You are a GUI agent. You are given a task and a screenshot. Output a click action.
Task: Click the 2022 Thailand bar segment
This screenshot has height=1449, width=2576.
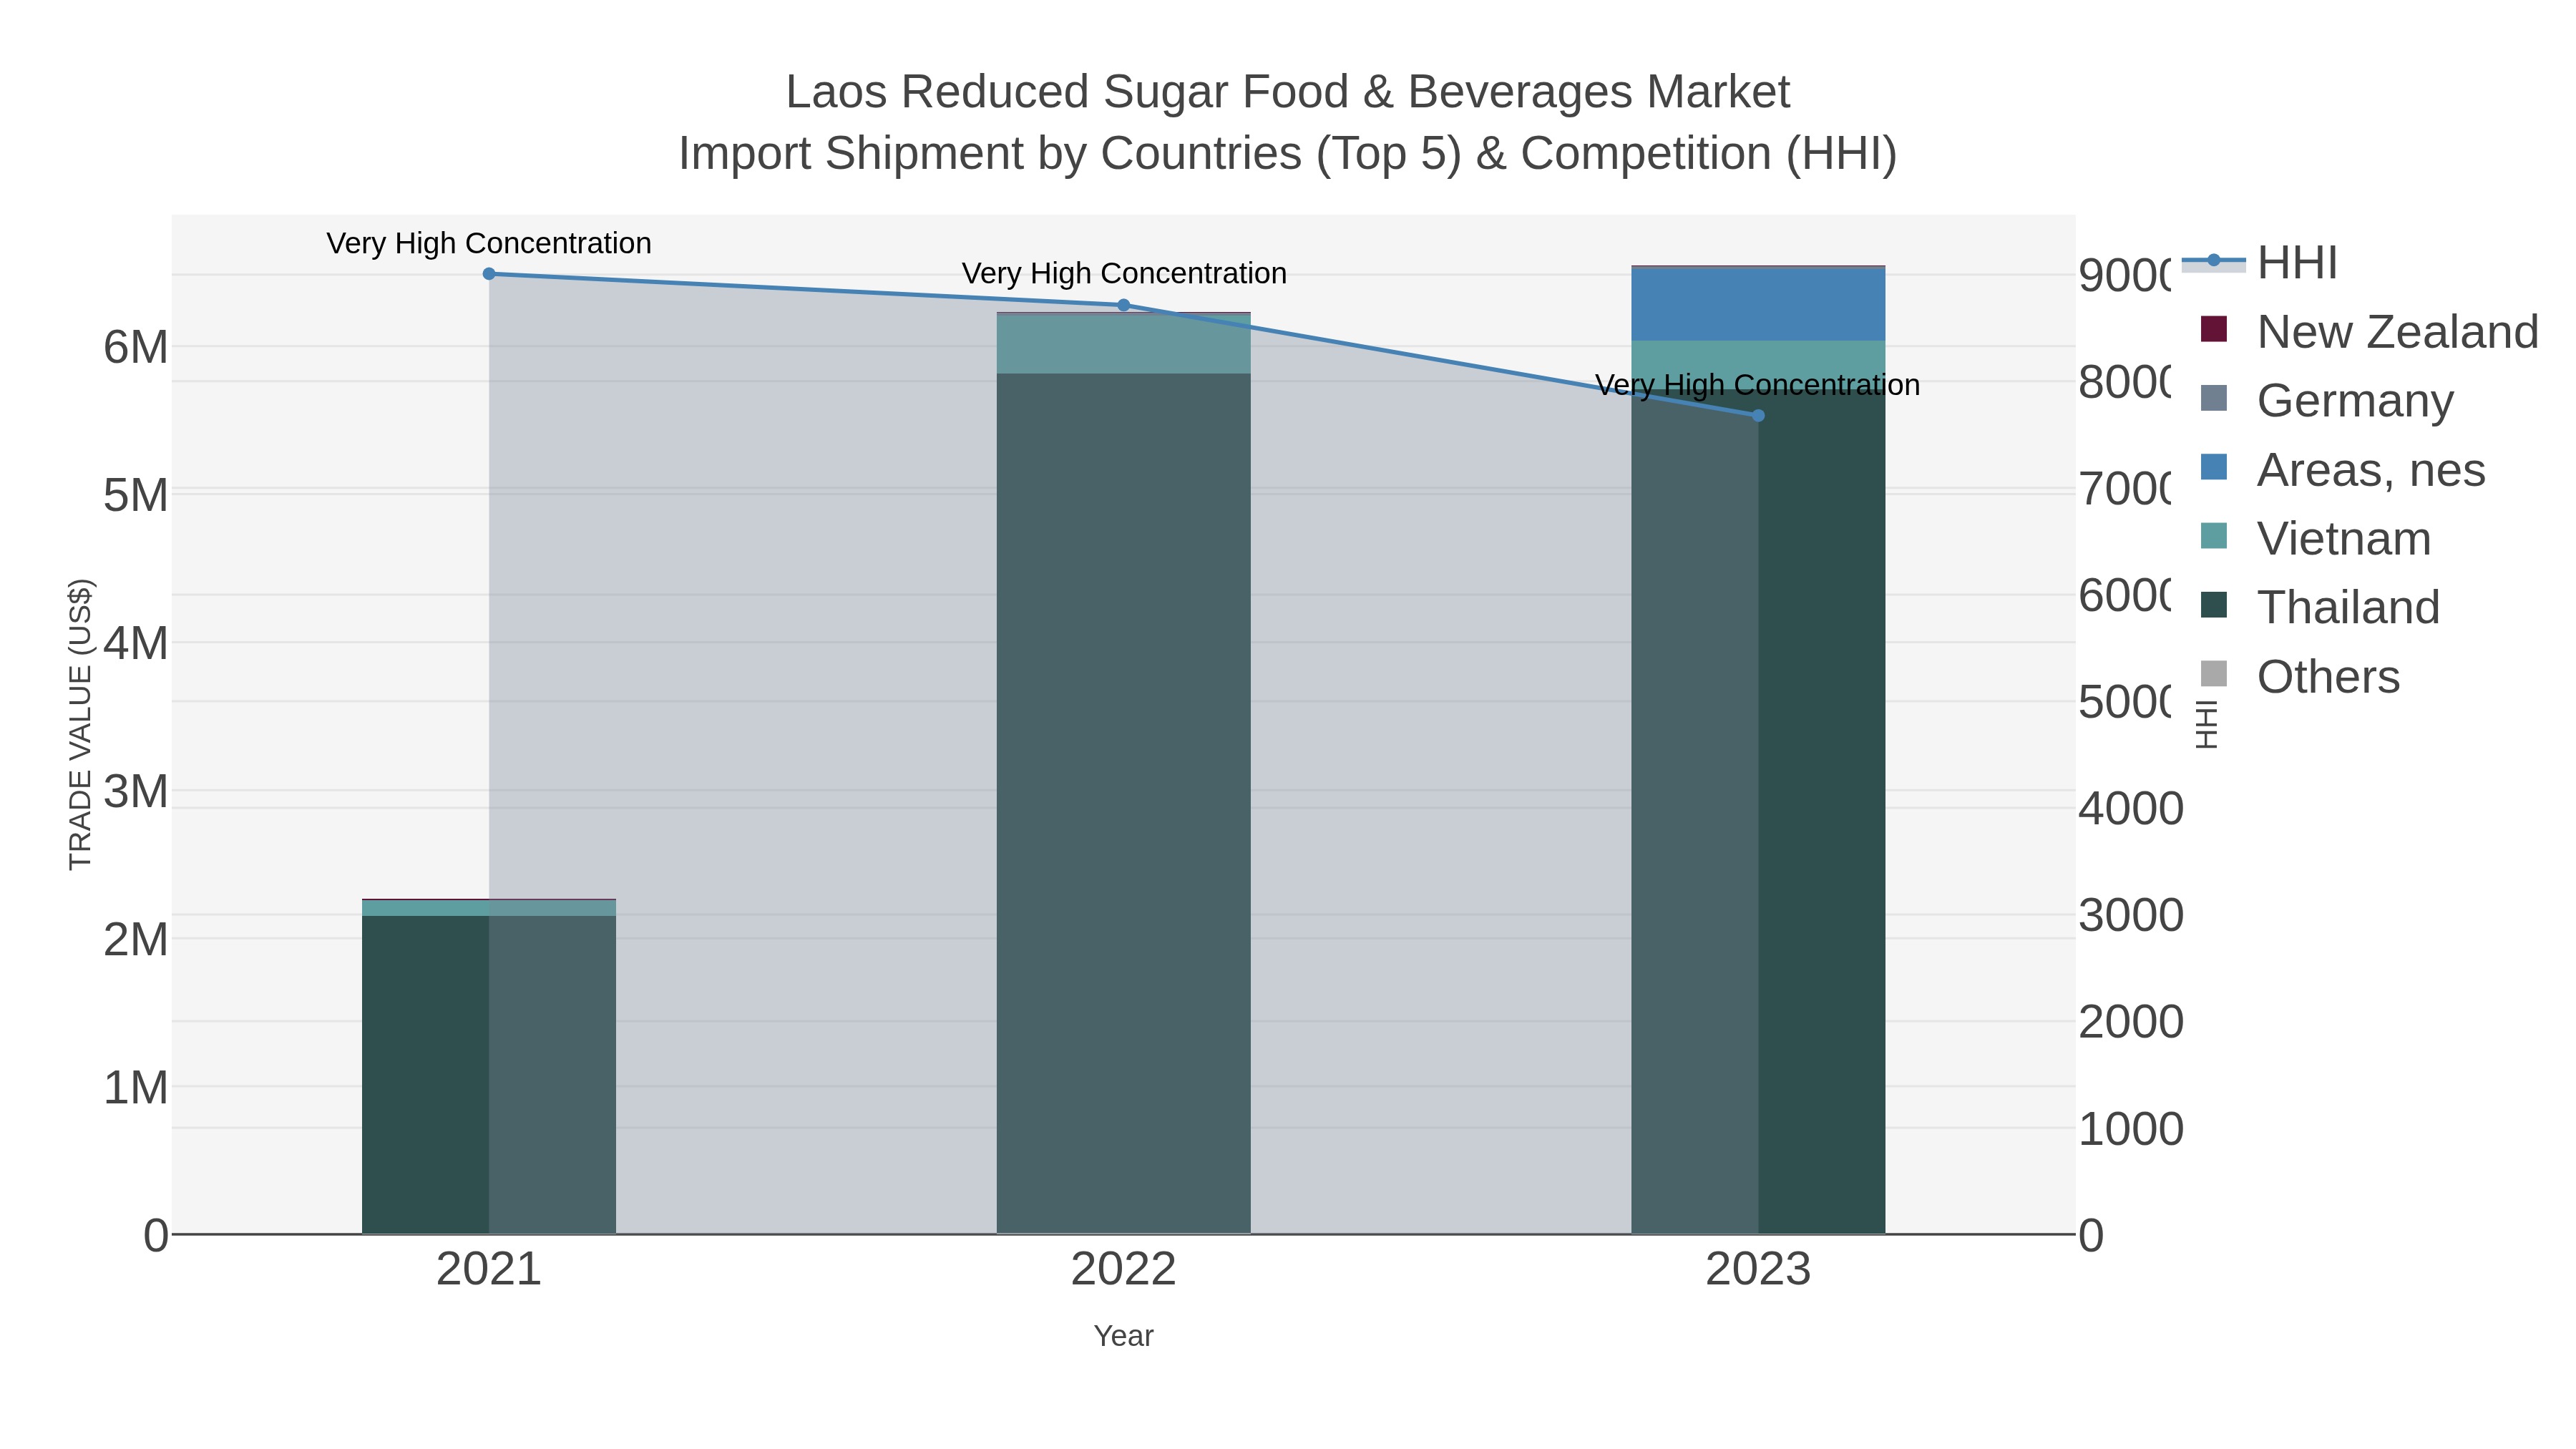[1123, 804]
